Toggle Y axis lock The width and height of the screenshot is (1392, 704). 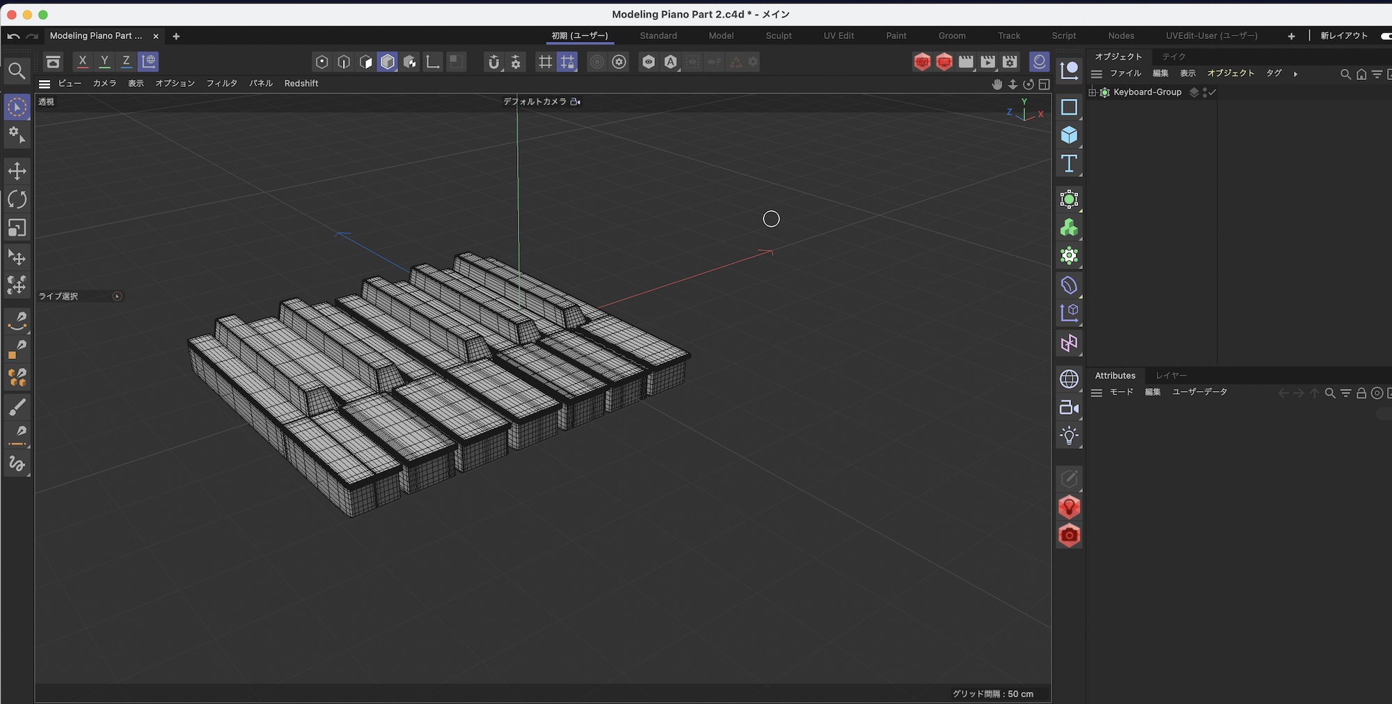tap(104, 62)
